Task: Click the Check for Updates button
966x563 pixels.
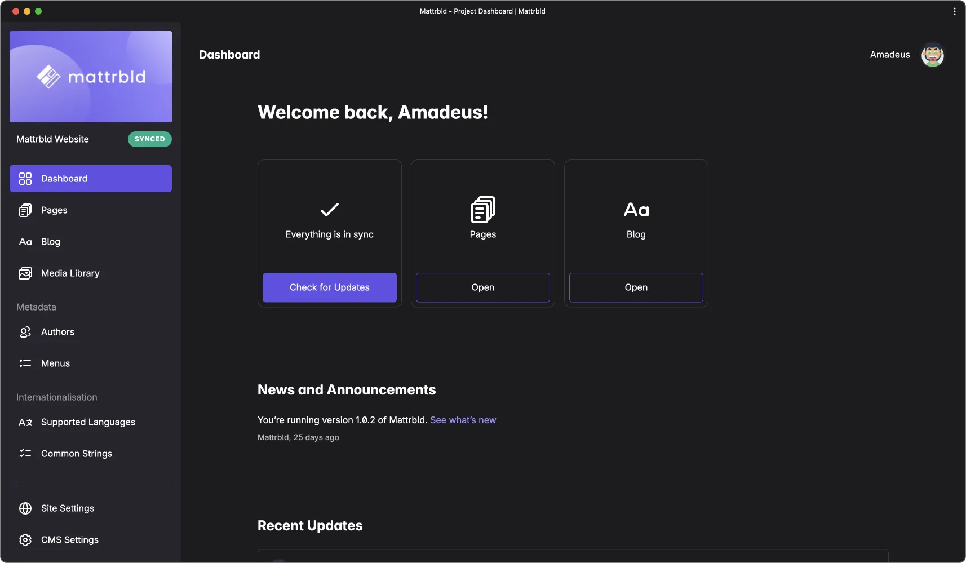Action: (329, 287)
